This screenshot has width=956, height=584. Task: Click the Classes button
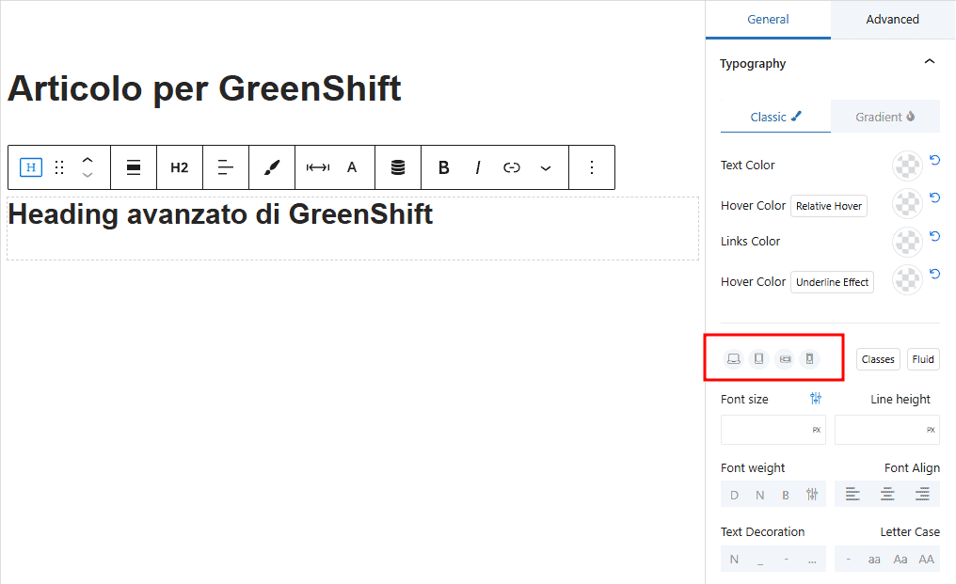[x=878, y=359]
